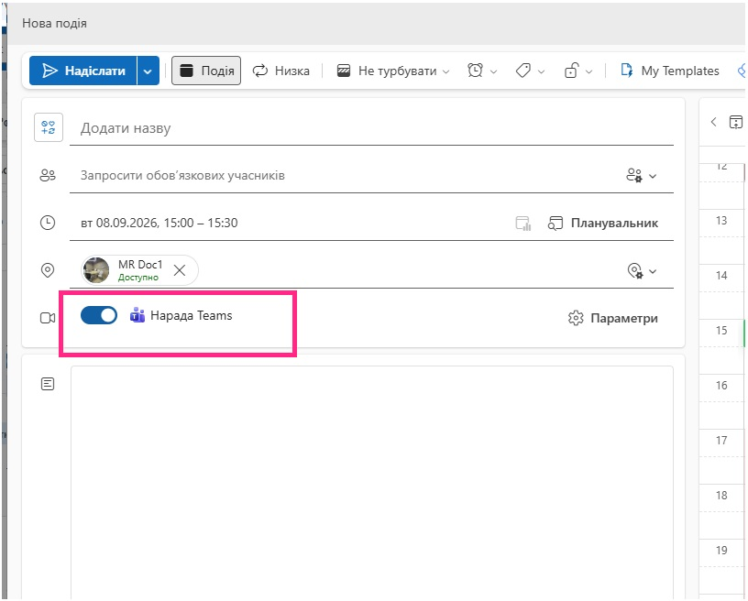The image size is (748, 601).
Task: Open the Надіслати split-button dropdown arrow
Action: [x=148, y=71]
